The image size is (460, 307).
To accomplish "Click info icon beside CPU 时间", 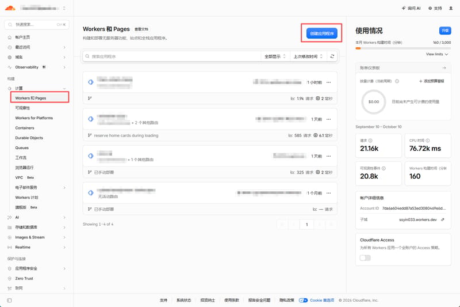I will (428, 141).
